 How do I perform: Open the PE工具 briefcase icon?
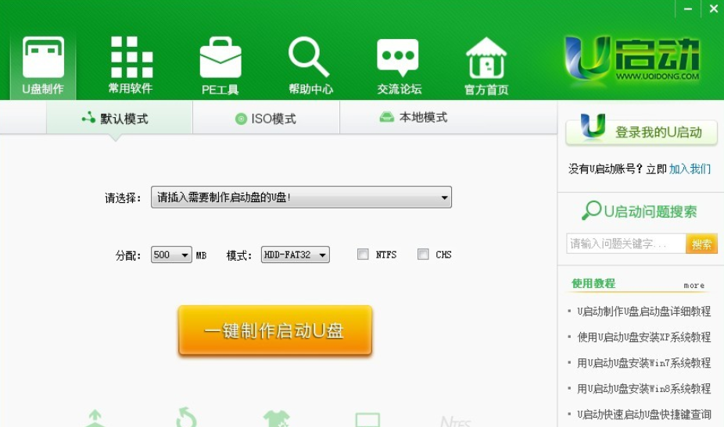pos(220,58)
